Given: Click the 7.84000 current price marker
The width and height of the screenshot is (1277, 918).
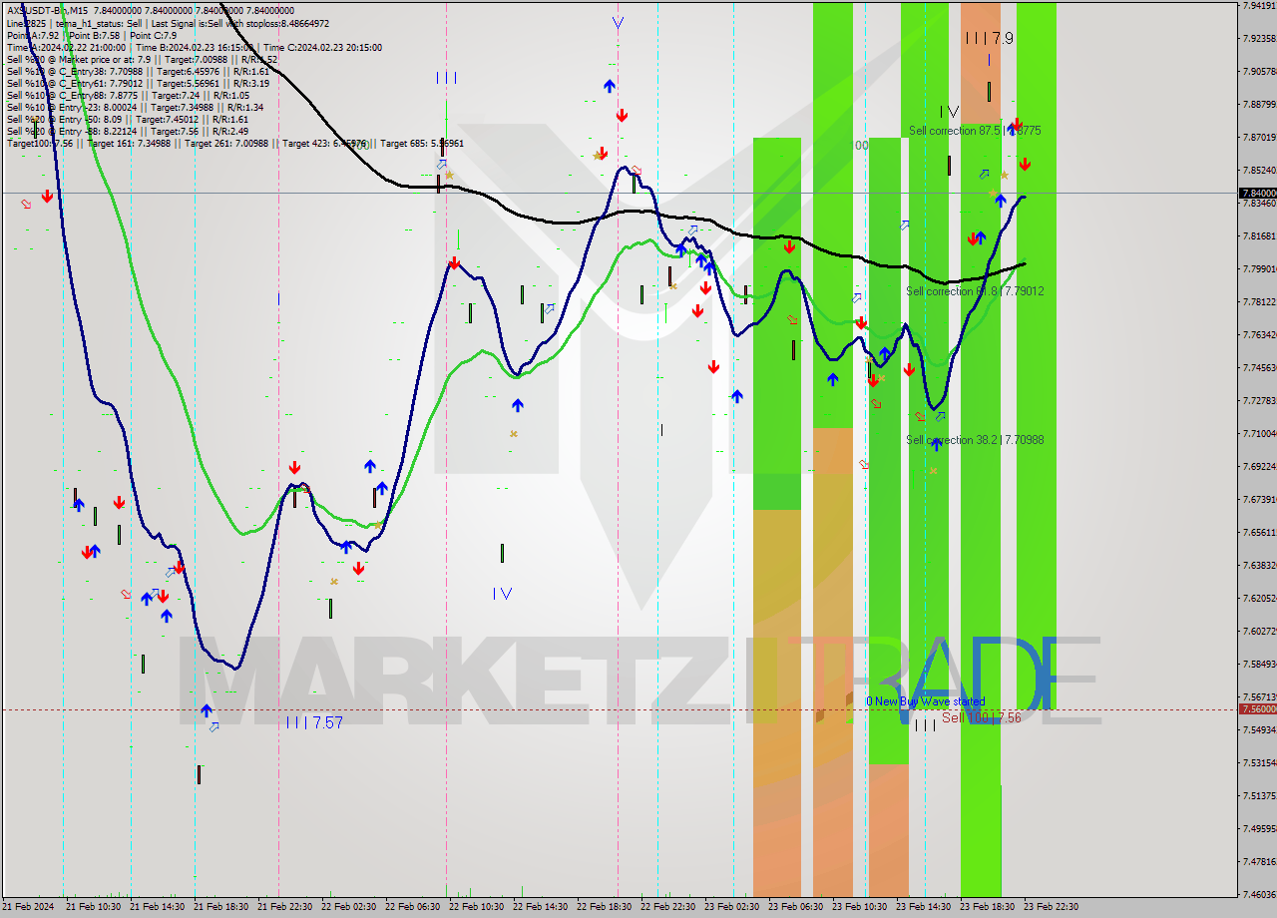Looking at the screenshot, I should [x=1258, y=193].
